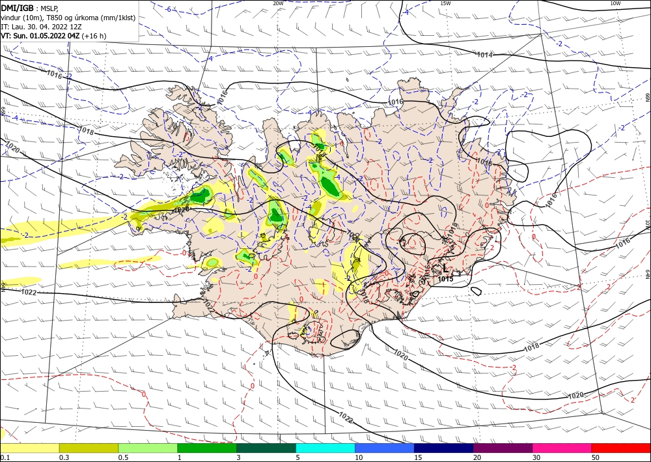Pick the dark green 3 mm legend swatch
The width and height of the screenshot is (651, 462).
(x=266, y=448)
